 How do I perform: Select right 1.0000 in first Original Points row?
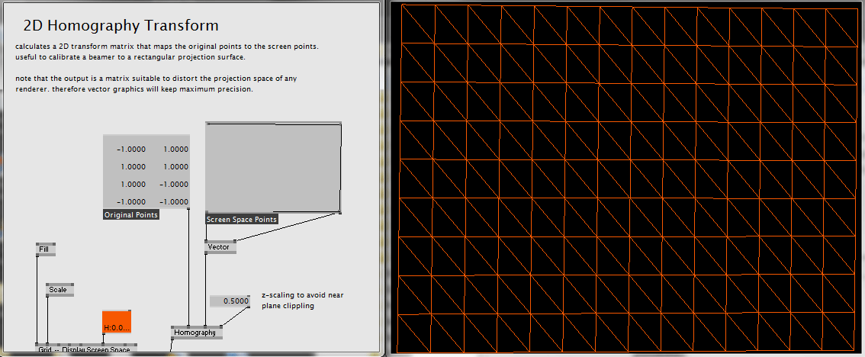pos(176,149)
